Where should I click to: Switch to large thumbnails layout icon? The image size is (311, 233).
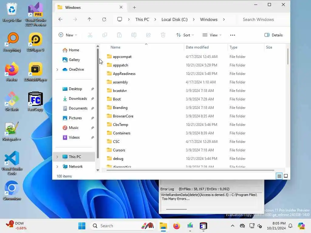pyautogui.click(x=286, y=176)
